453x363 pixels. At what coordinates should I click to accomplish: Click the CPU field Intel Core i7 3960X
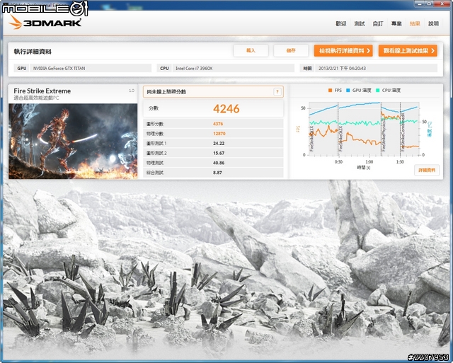pyautogui.click(x=234, y=69)
